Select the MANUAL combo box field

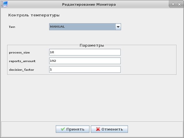click(82, 27)
